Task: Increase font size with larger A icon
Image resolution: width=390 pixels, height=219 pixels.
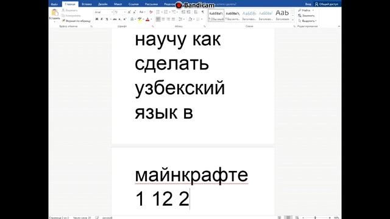Action: click(129, 12)
